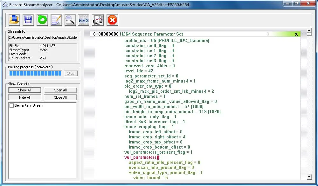Click the Hide All button
Image resolution: width=318 pixels, height=186 pixels.
(25, 97)
